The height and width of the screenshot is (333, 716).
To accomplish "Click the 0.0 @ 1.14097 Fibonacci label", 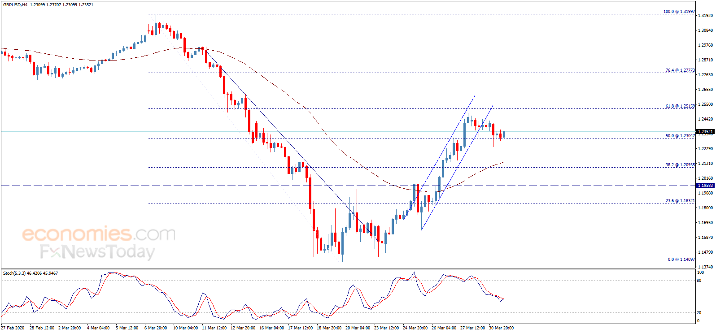I will pos(681,259).
